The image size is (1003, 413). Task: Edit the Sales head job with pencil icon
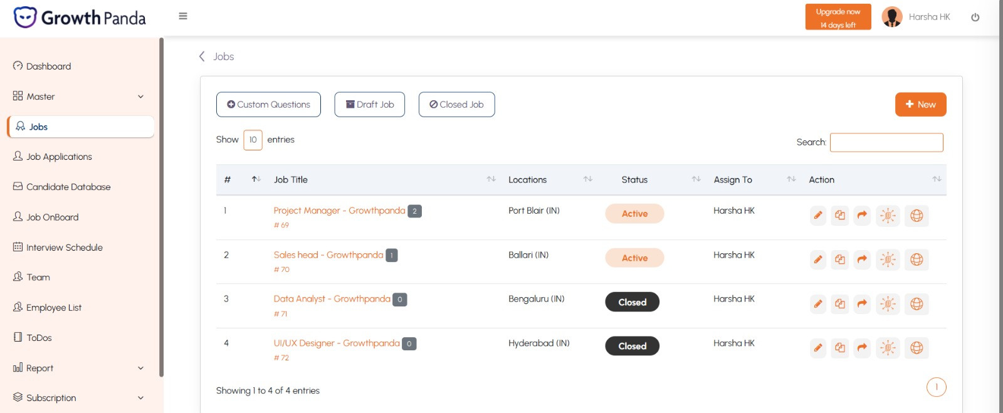818,259
